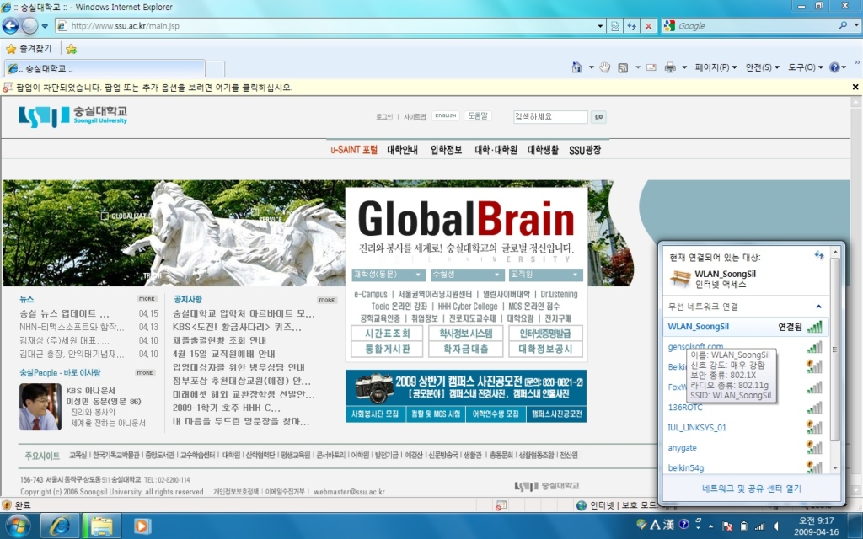
Task: Click popup blocked icon in status bar
Action: (501, 505)
